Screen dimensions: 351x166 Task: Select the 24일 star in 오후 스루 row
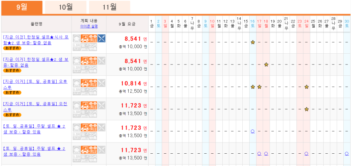coord(306,87)
